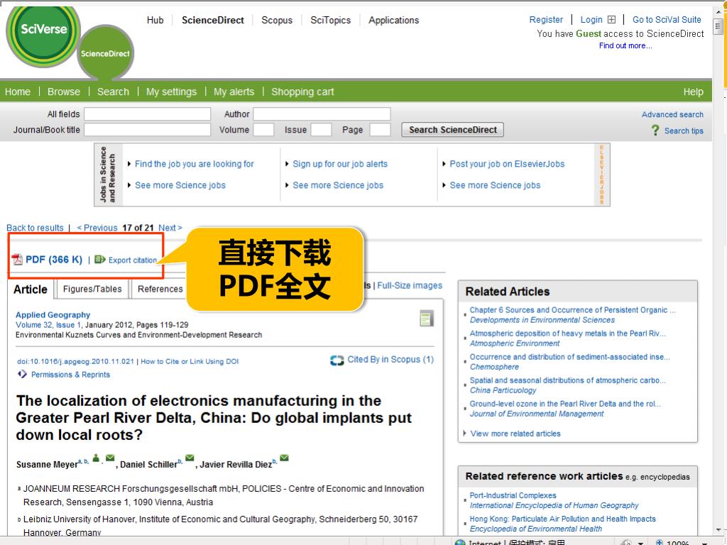Screen dimensions: 727x545
Task: Open Browse in green menu bar
Action: coord(64,92)
